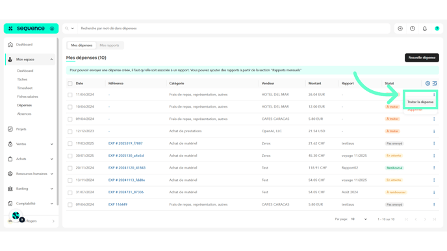Open the Dashboard home icon in sidebar
The width and height of the screenshot is (447, 251).
tap(10, 45)
